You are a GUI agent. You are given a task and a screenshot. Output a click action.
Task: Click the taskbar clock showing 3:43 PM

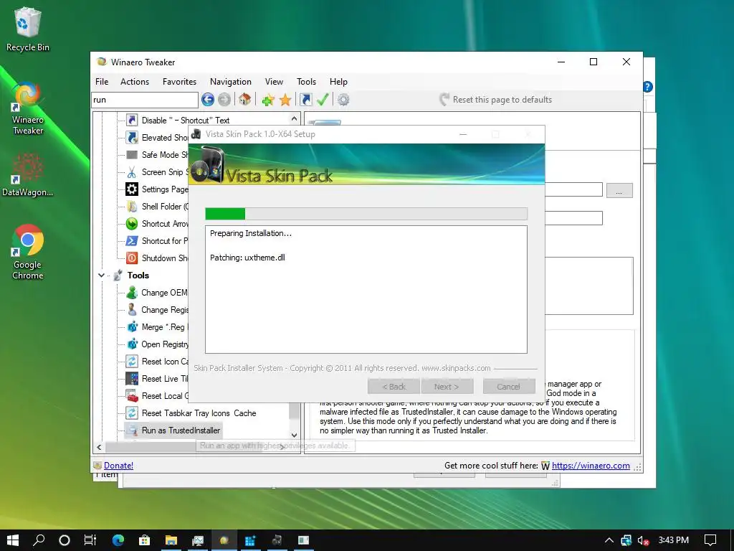[x=674, y=540]
